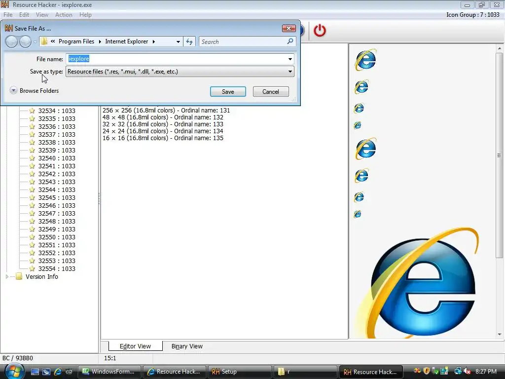Close the Save File As dialog
The image size is (505, 379).
coord(289,28)
